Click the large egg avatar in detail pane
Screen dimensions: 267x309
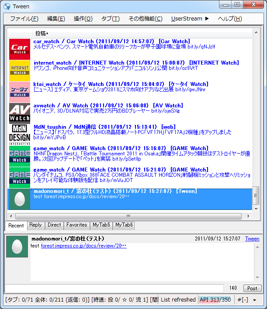(x=17, y=247)
